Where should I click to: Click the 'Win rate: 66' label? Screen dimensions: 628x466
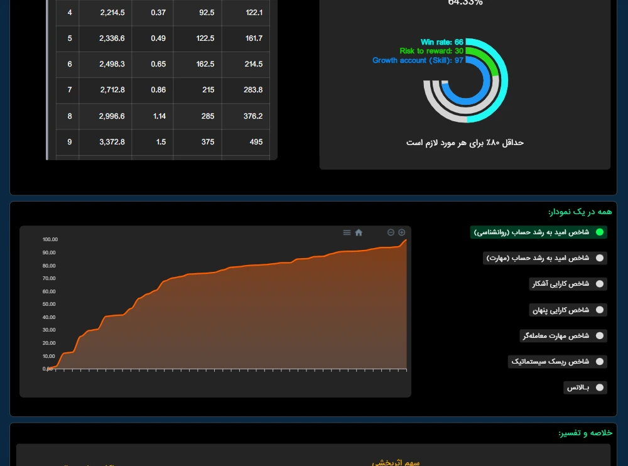[x=441, y=42]
